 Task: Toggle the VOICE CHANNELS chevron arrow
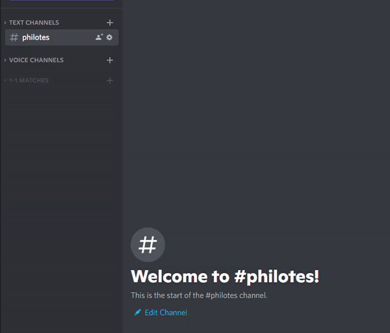tap(5, 60)
